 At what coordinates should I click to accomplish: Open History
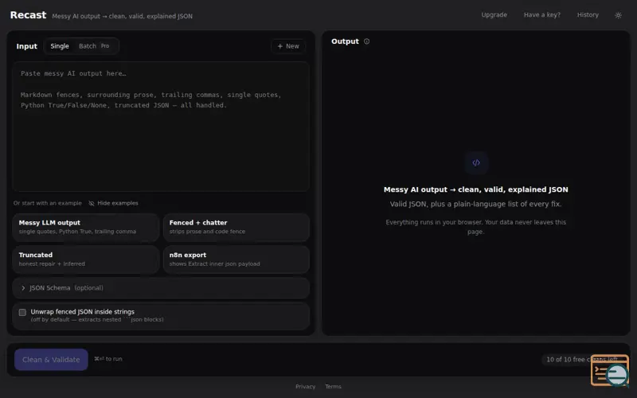coord(588,15)
